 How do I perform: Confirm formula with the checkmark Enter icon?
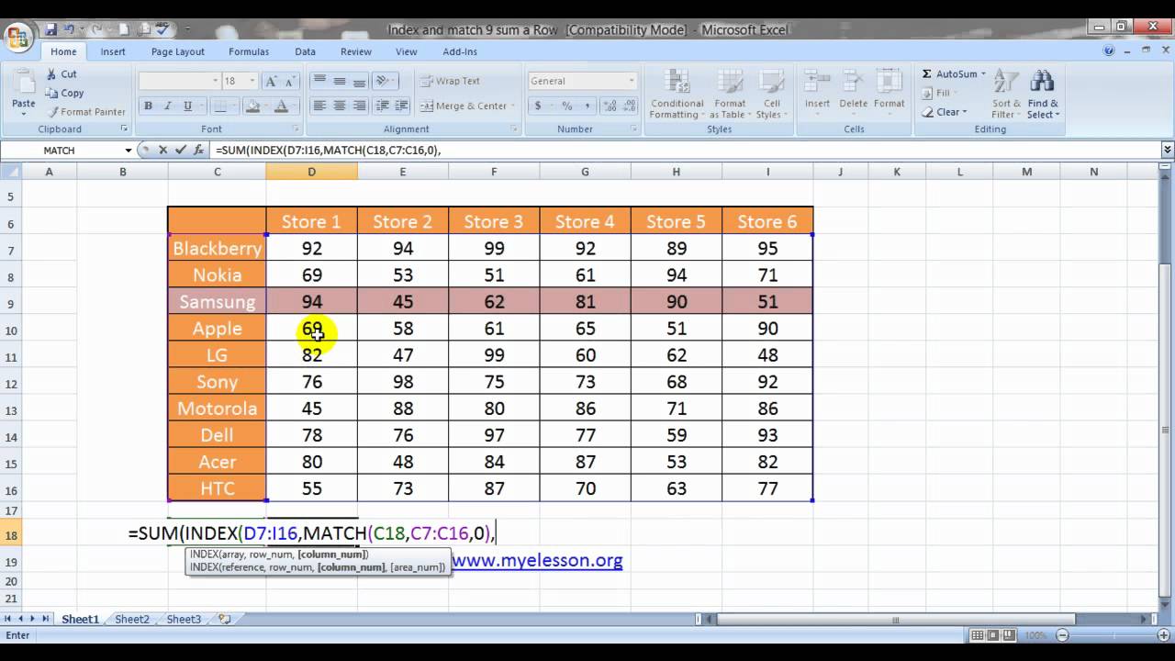180,150
